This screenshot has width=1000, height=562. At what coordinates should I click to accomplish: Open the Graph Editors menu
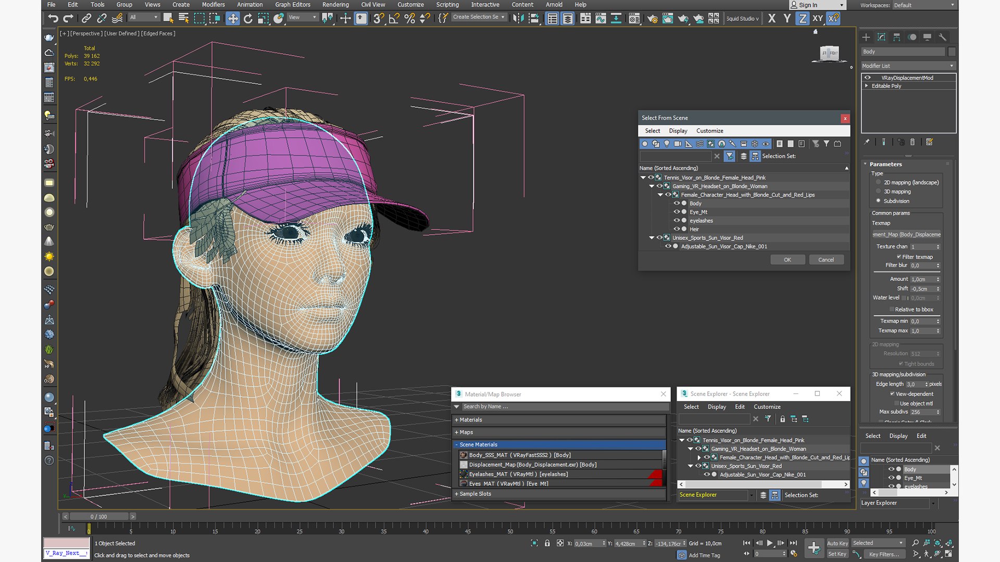pyautogui.click(x=293, y=5)
